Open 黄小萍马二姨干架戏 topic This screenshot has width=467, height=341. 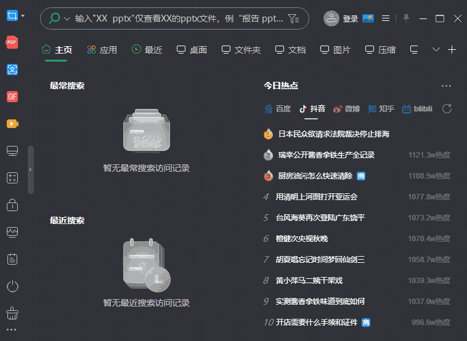(x=309, y=280)
